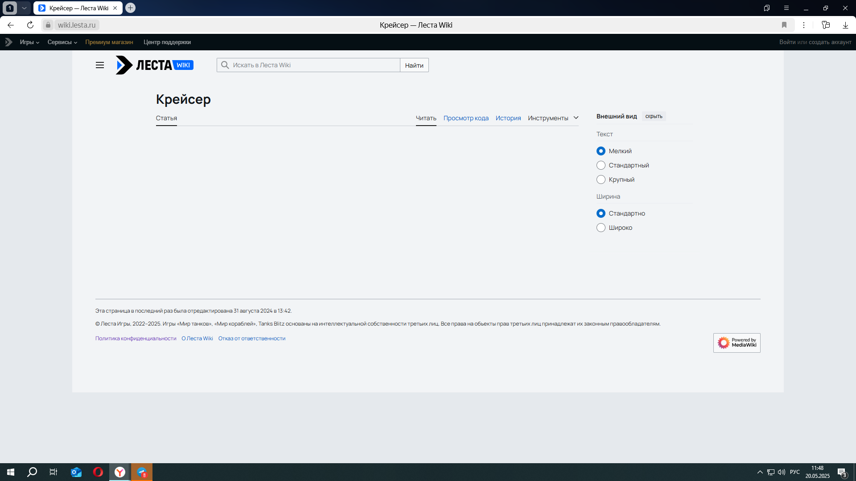Reload the page
Screen dimensions: 856x481
coord(30,25)
